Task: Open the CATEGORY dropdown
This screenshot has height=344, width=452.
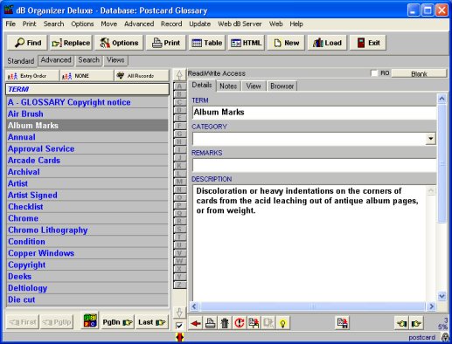Action: 431,139
